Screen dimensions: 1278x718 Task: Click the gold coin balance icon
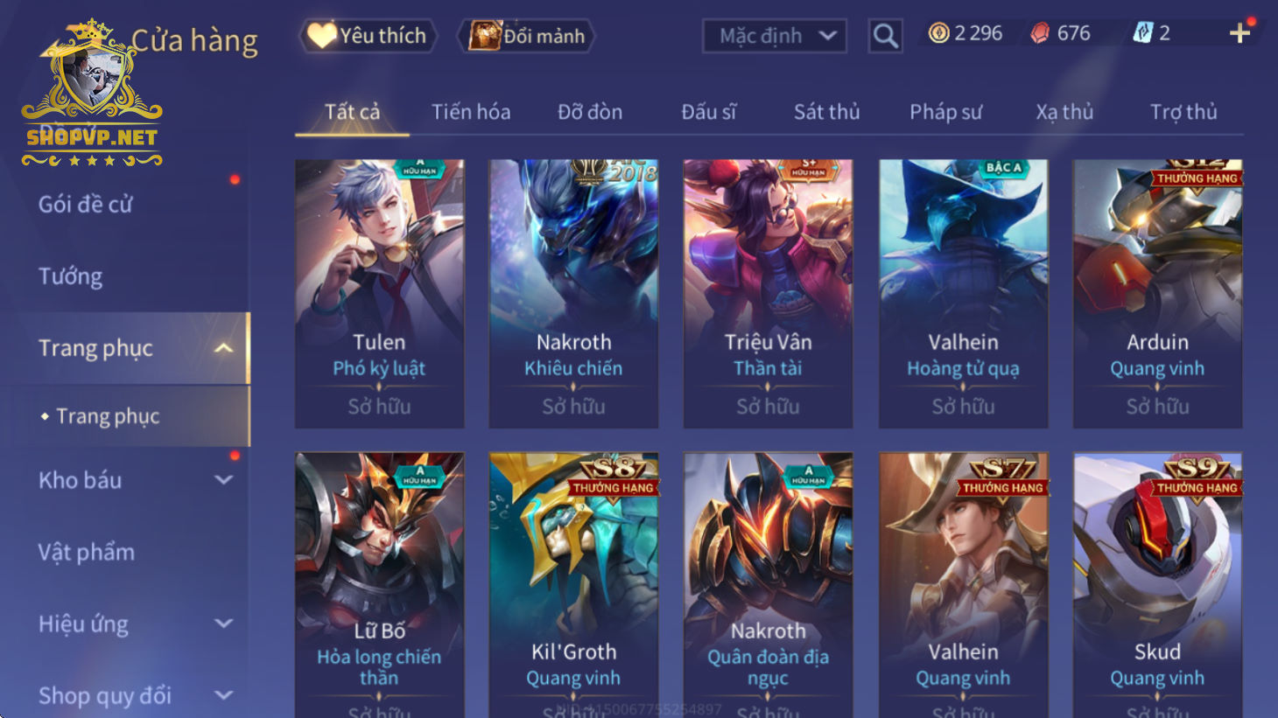point(938,33)
